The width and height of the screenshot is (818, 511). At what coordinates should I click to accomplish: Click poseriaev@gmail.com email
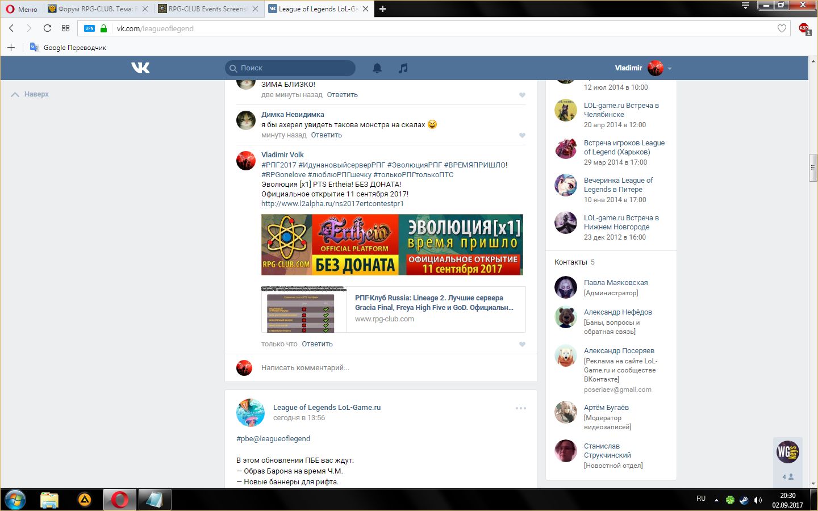(617, 389)
